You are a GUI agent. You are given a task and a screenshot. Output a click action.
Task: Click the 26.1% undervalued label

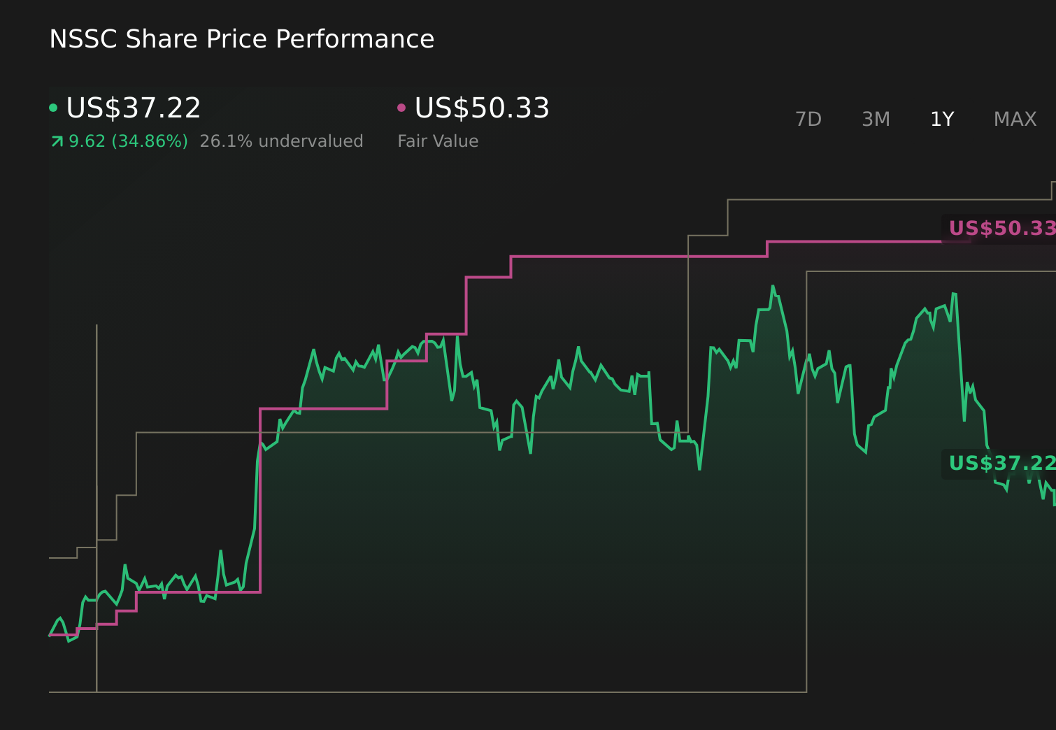[281, 141]
